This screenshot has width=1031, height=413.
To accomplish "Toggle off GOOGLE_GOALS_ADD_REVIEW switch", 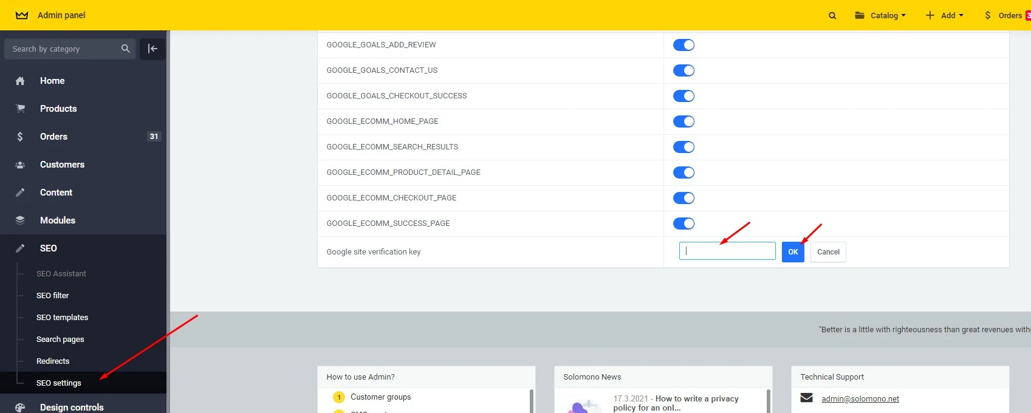I will (683, 45).
